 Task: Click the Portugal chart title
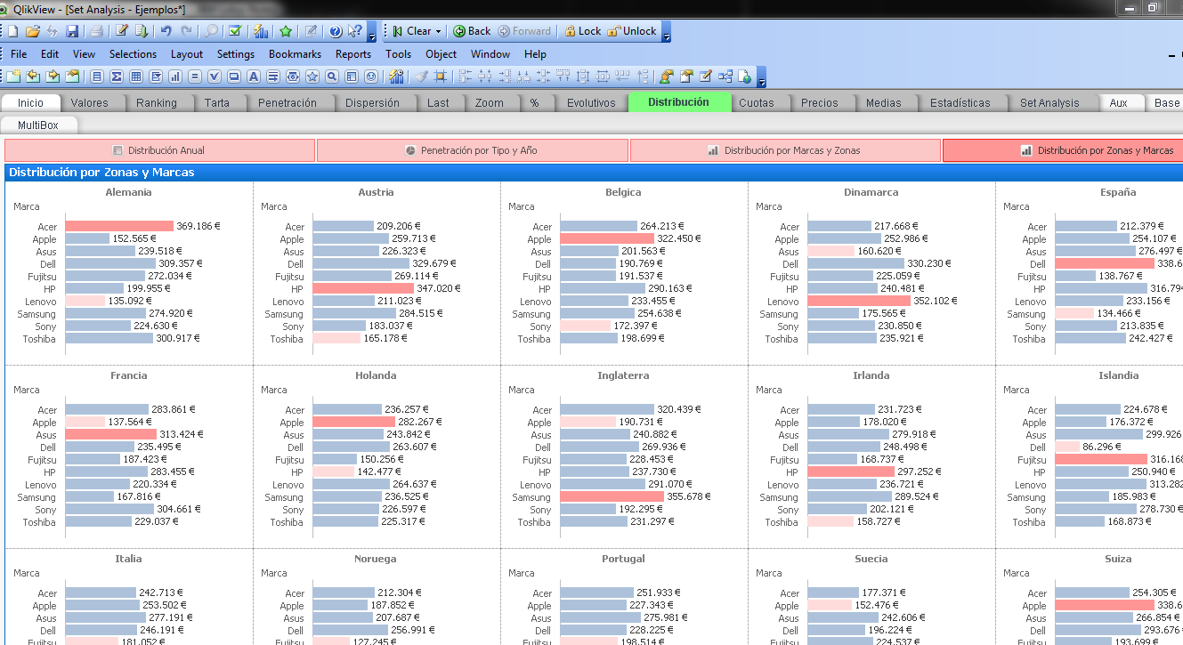(623, 559)
